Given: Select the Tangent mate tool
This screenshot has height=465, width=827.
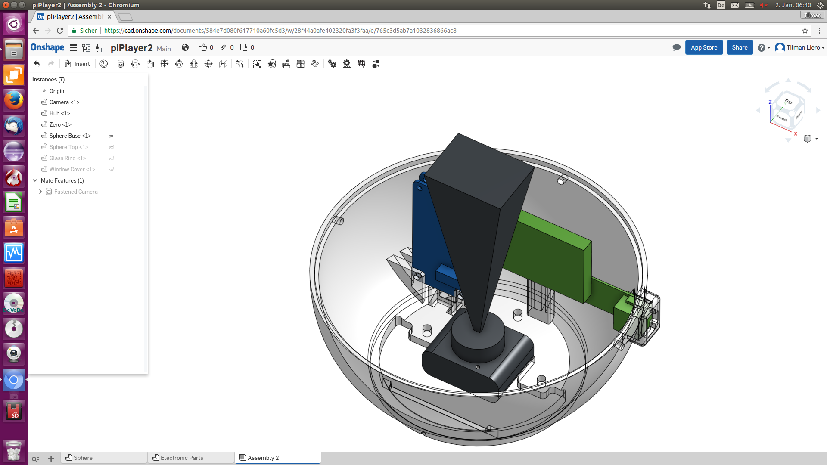Looking at the screenshot, I should pos(240,64).
